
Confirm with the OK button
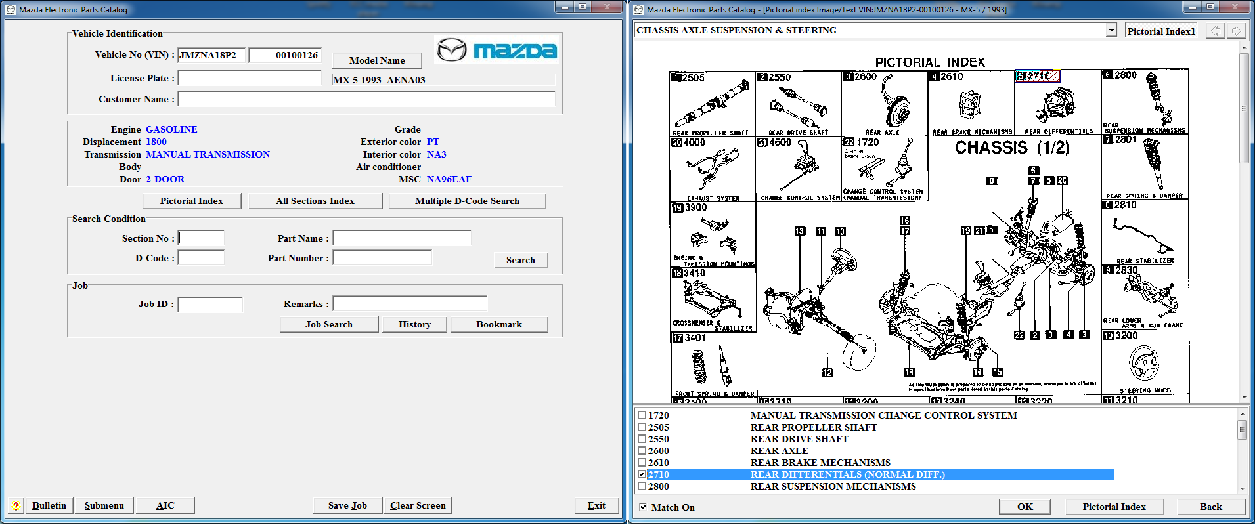(1025, 507)
